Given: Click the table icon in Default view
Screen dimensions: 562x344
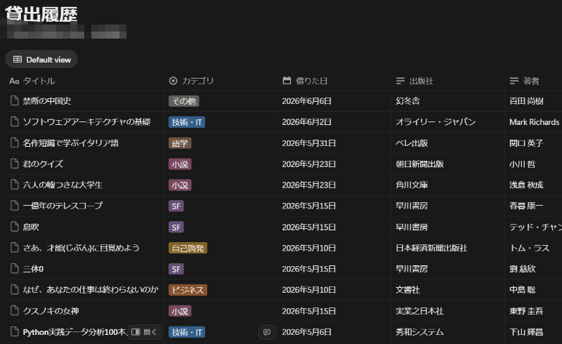Looking at the screenshot, I should point(18,60).
